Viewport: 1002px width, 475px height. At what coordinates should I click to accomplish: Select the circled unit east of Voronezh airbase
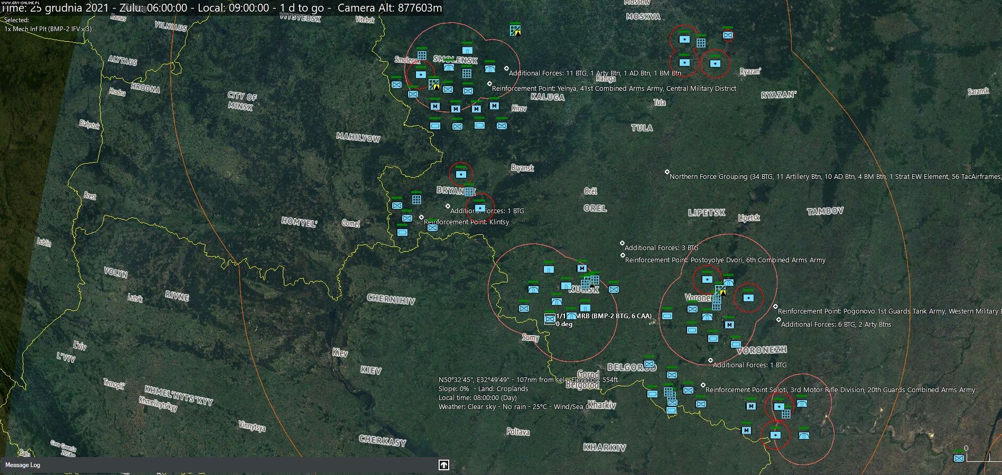pos(748,298)
